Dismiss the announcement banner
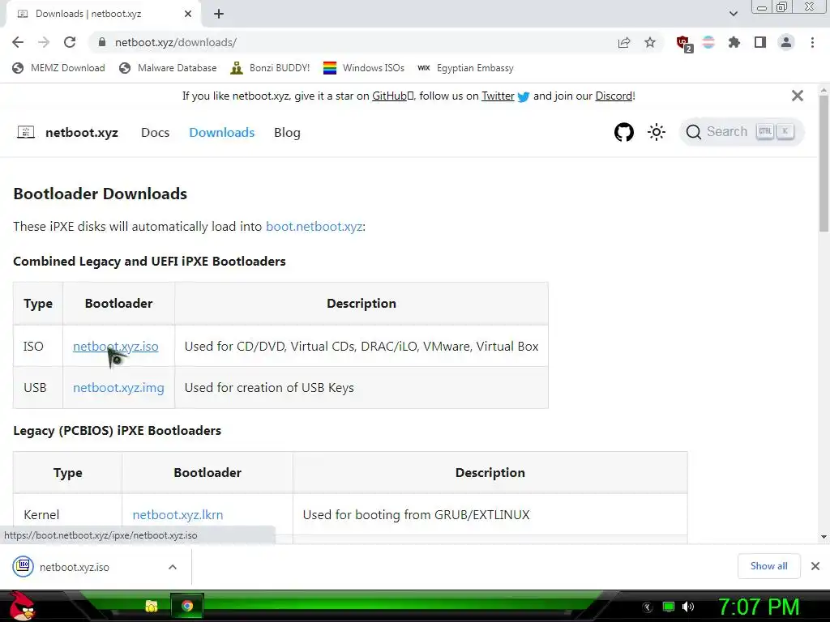The width and height of the screenshot is (830, 622). coord(798,96)
